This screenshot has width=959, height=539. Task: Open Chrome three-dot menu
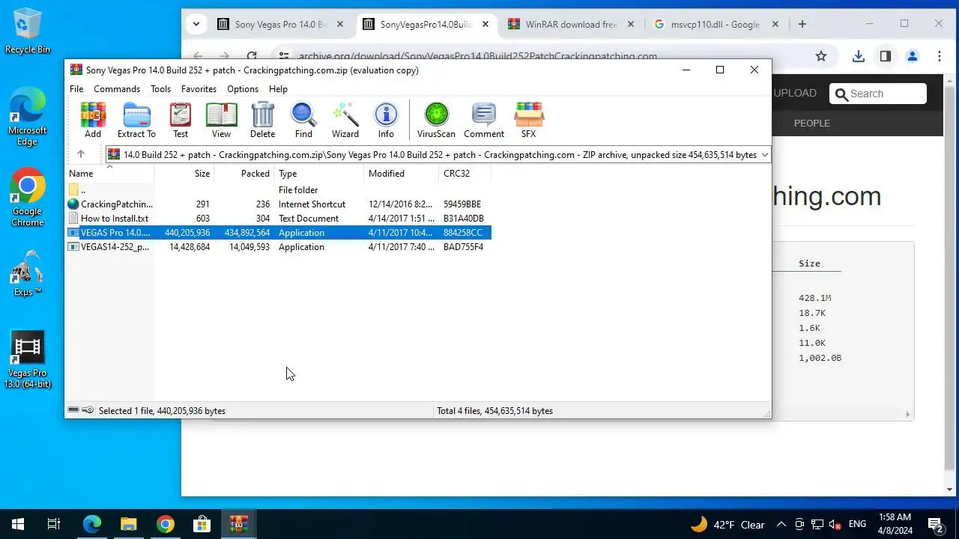[940, 56]
